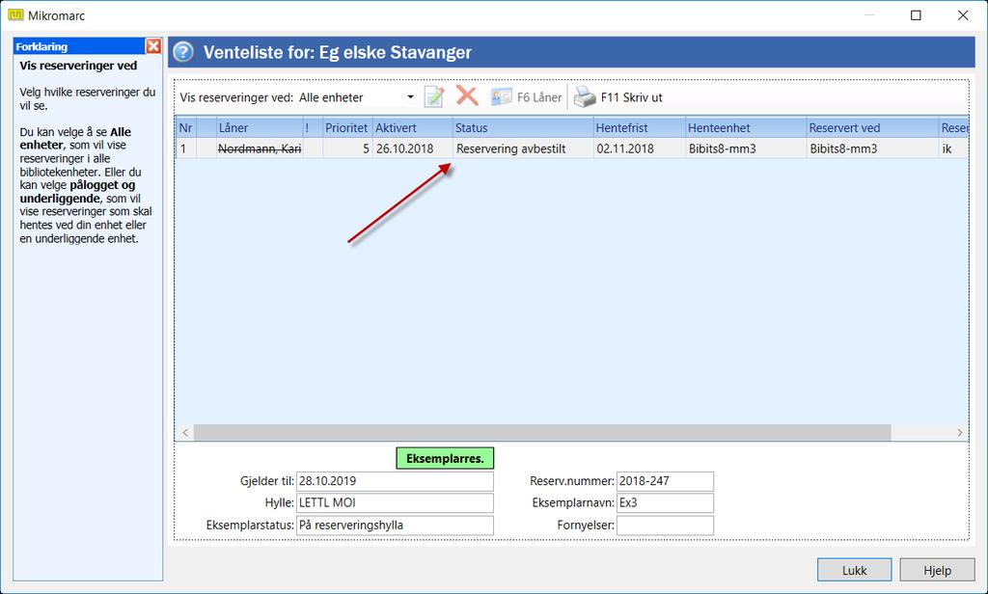Click the Gjelder til date field
Image resolution: width=988 pixels, height=594 pixels.
click(x=395, y=480)
